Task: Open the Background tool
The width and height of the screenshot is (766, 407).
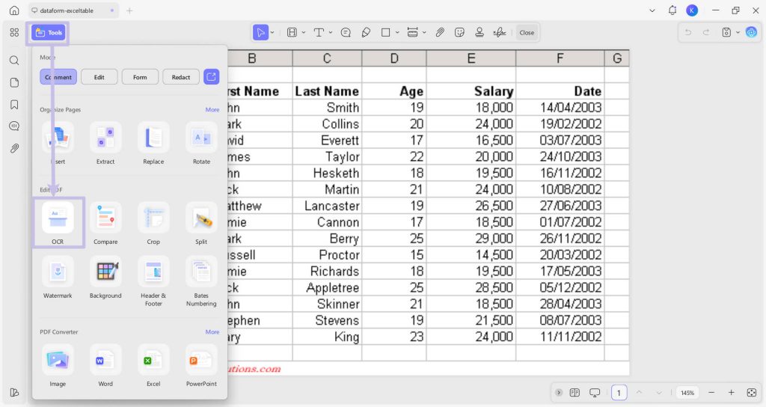Action: (x=105, y=277)
